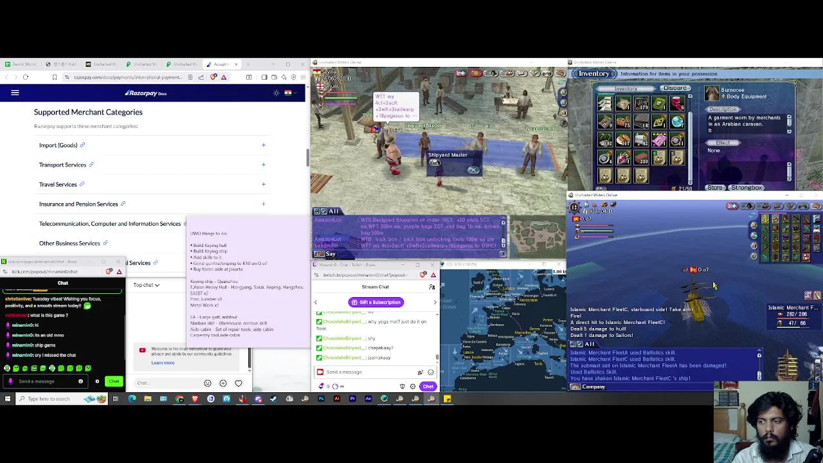Open Windows Start menu
823x463 pixels.
pyautogui.click(x=7, y=399)
